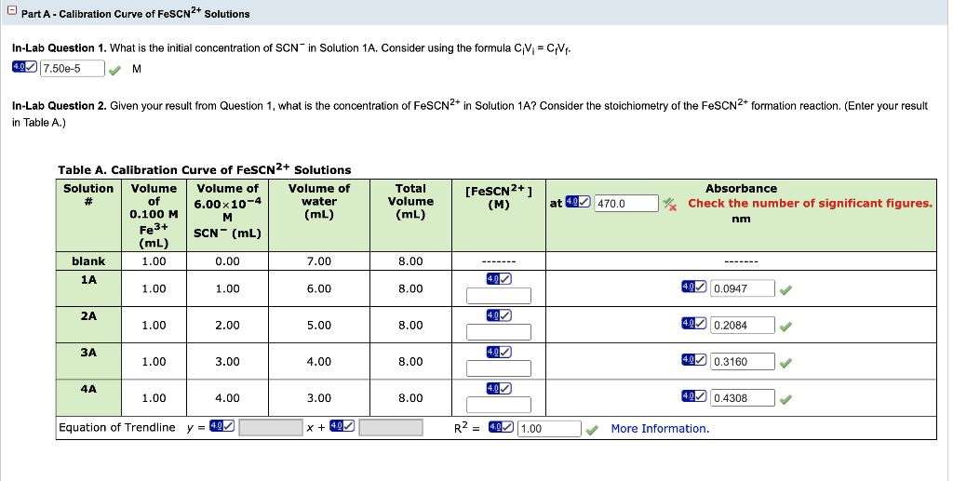Click the green checkmark after 0.2084
This screenshot has width=953, height=481.
(x=785, y=327)
